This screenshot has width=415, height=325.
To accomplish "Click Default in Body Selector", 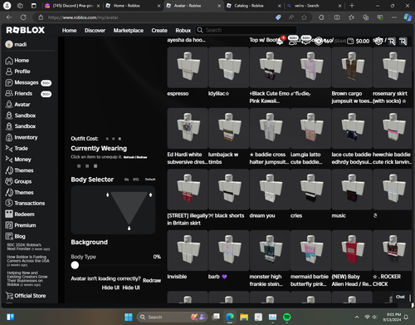I will coord(150,180).
